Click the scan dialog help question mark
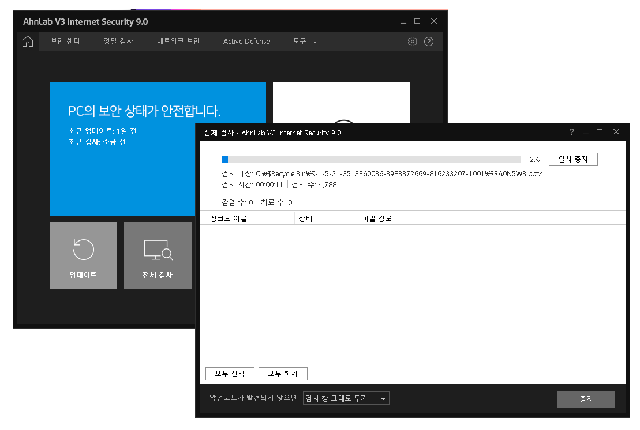Screen dimensions: 640x430 pyautogui.click(x=572, y=132)
